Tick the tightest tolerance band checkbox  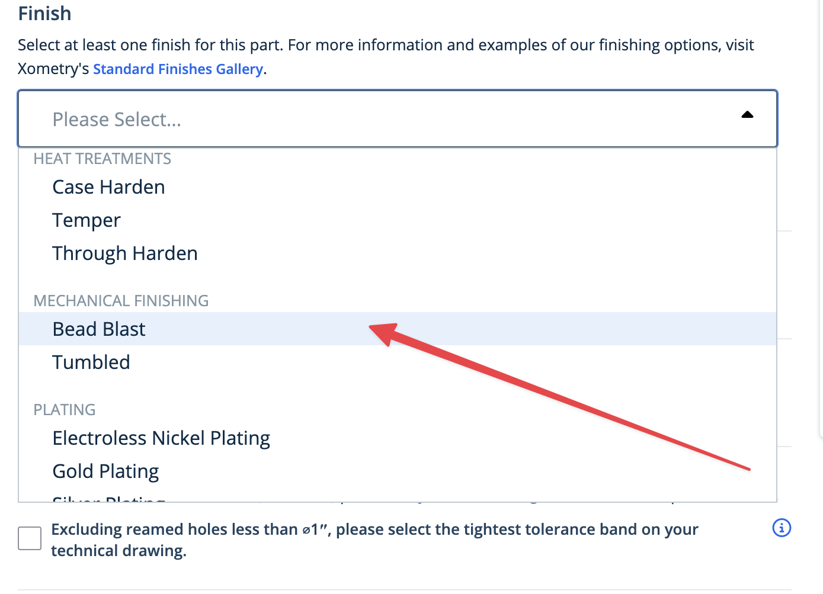(x=30, y=538)
